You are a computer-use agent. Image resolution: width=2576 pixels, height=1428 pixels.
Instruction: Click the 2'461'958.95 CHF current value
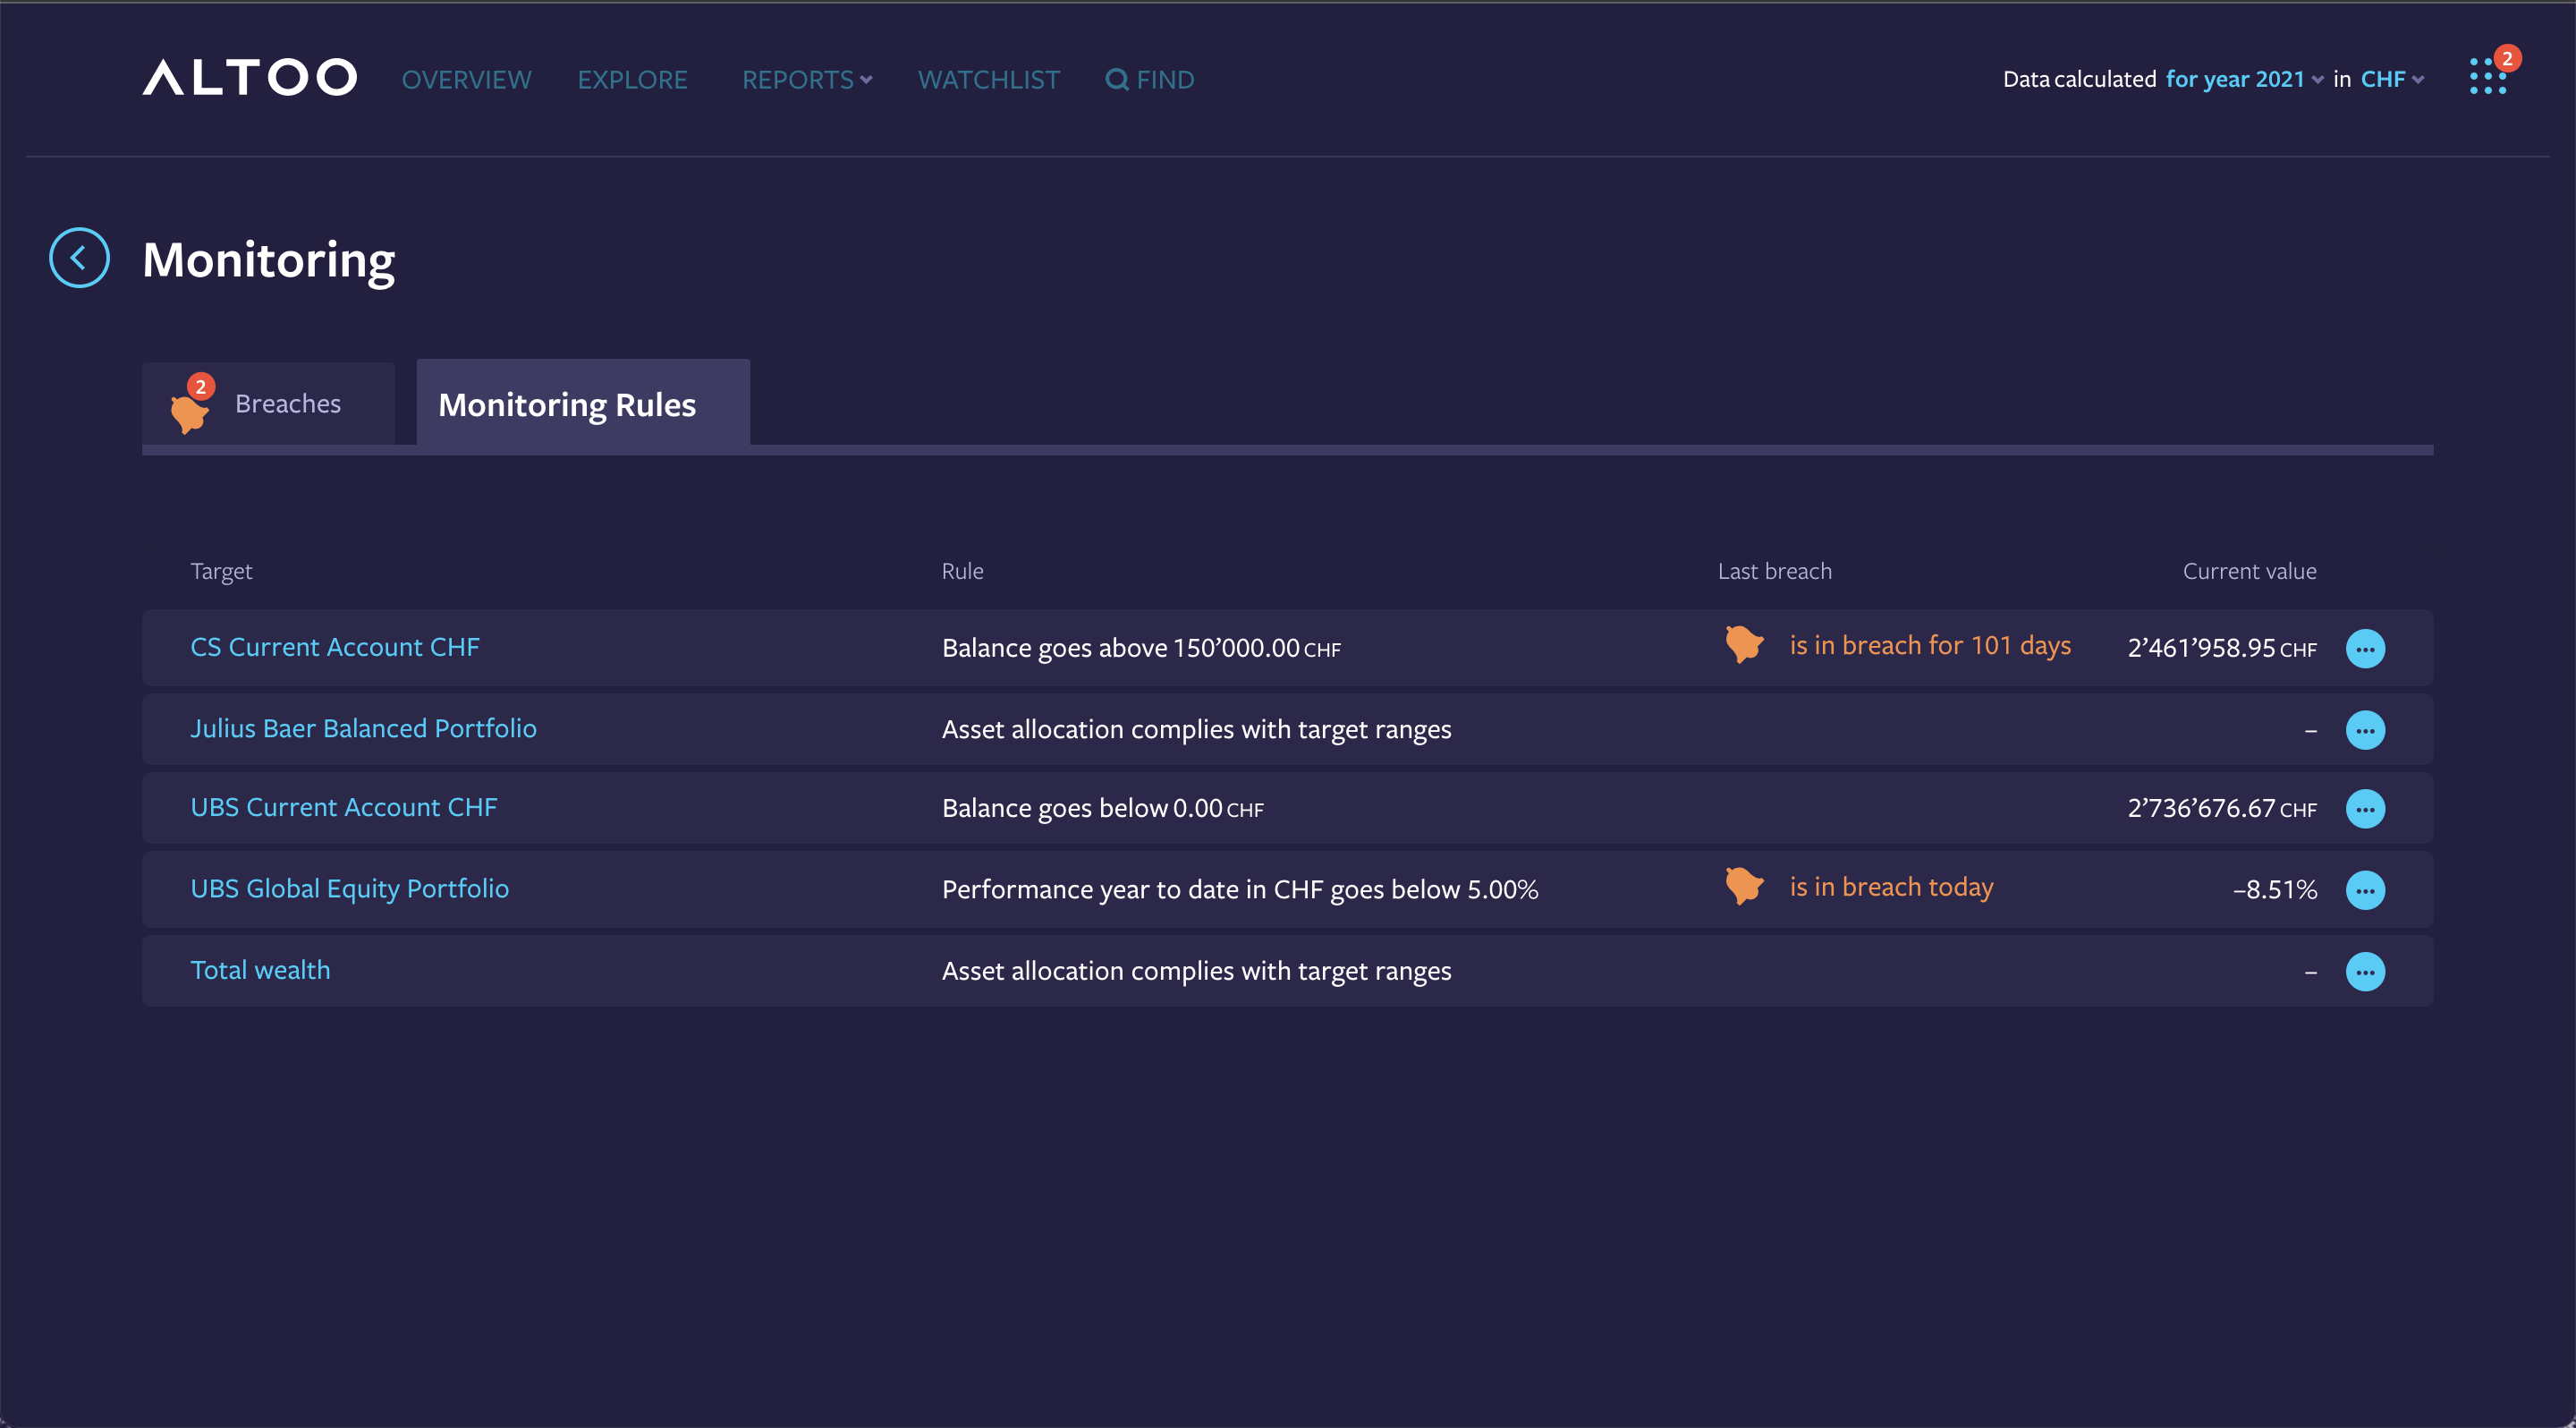click(2222, 648)
